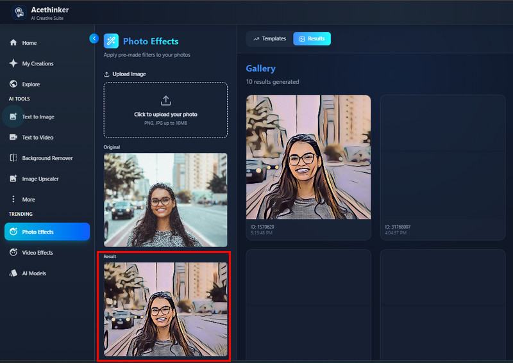Switch to the Templates tab

pyautogui.click(x=269, y=39)
